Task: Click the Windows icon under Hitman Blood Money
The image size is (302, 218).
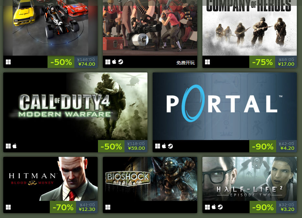Action: (8, 207)
